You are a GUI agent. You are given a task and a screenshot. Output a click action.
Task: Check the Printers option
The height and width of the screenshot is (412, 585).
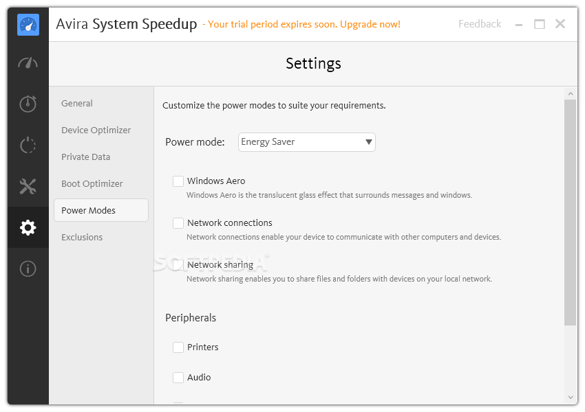click(178, 347)
